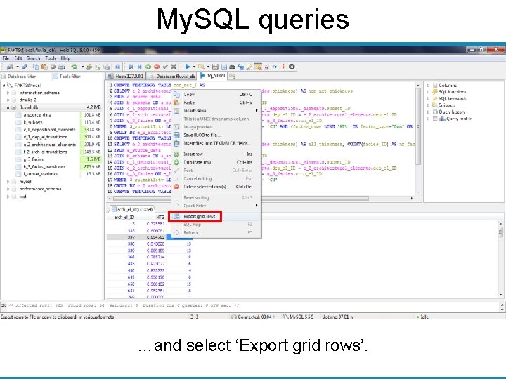Click the Paste clipboard toolbar icon
Viewport: 506px width, 379px height.
coord(44,67)
